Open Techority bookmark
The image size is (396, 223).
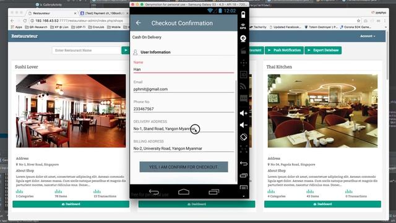[258, 27]
